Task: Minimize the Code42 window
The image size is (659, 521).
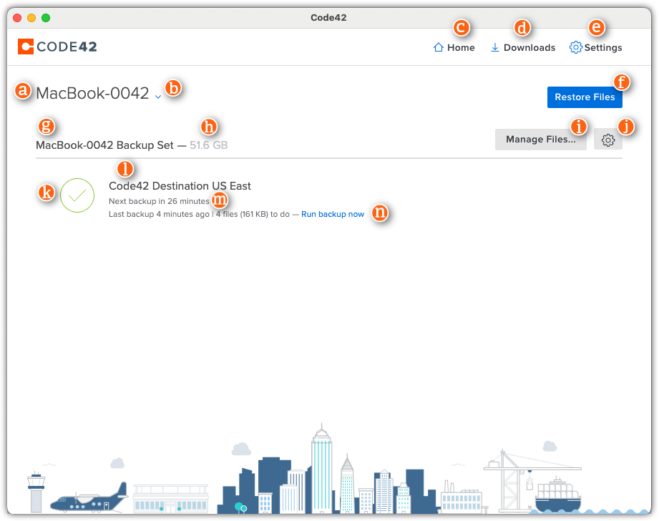Action: (x=31, y=18)
